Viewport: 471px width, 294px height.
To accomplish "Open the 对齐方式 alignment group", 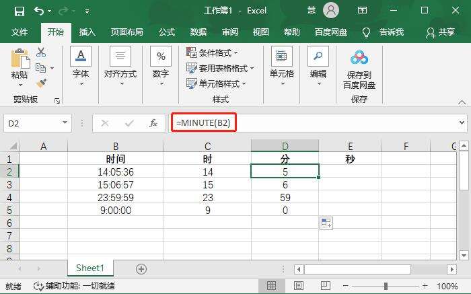I will coord(120,66).
